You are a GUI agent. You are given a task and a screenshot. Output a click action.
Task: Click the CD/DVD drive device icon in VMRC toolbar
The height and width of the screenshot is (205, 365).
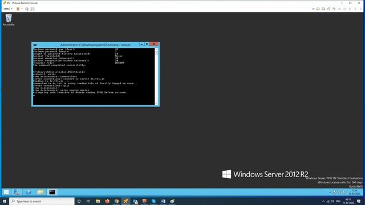(323, 9)
